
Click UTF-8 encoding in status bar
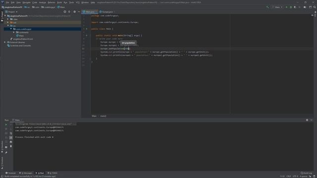(295, 176)
